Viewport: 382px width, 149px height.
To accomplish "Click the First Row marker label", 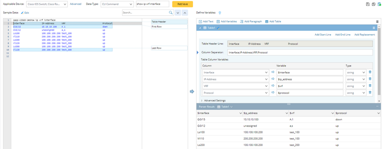I will (x=169, y=27).
